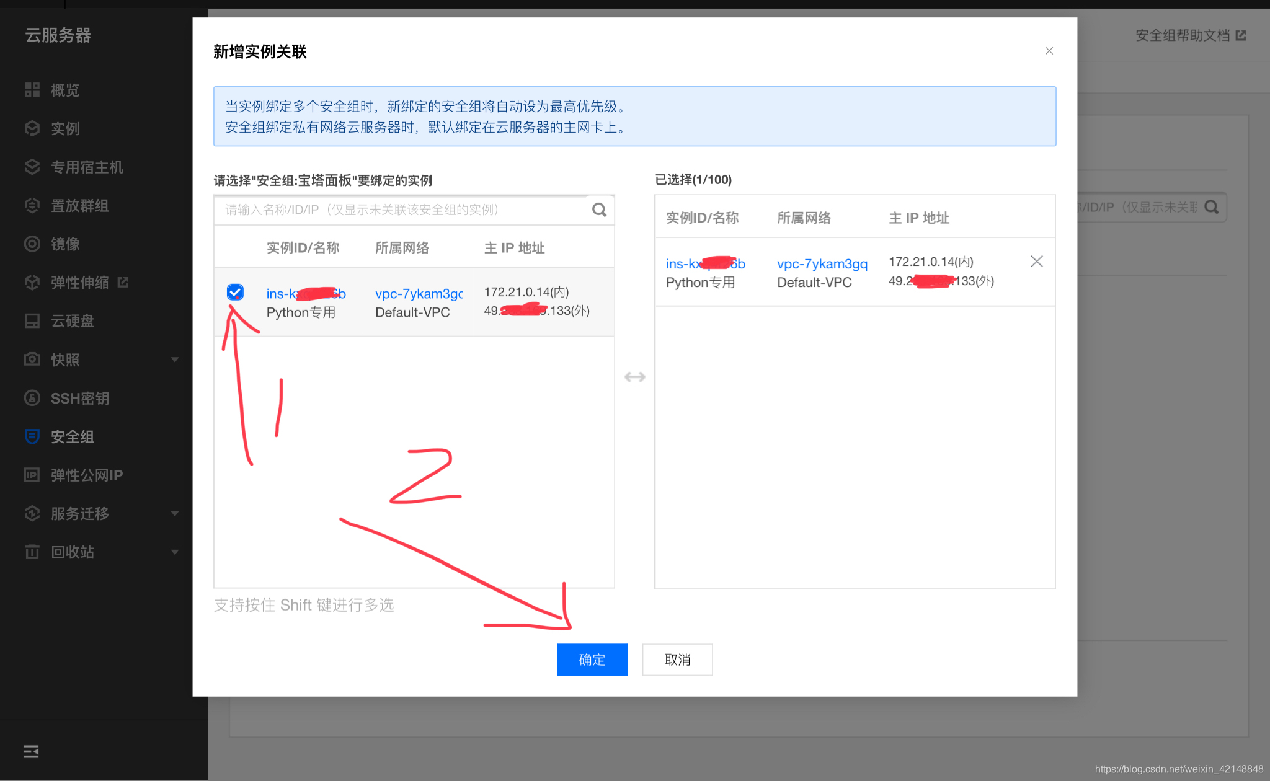1270x781 pixels.
Task: Uncheck the Python专用 instance checkbox
Action: click(235, 292)
